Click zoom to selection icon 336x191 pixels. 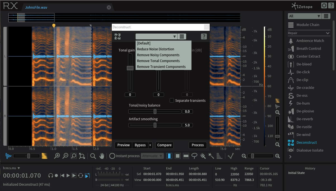74,156
